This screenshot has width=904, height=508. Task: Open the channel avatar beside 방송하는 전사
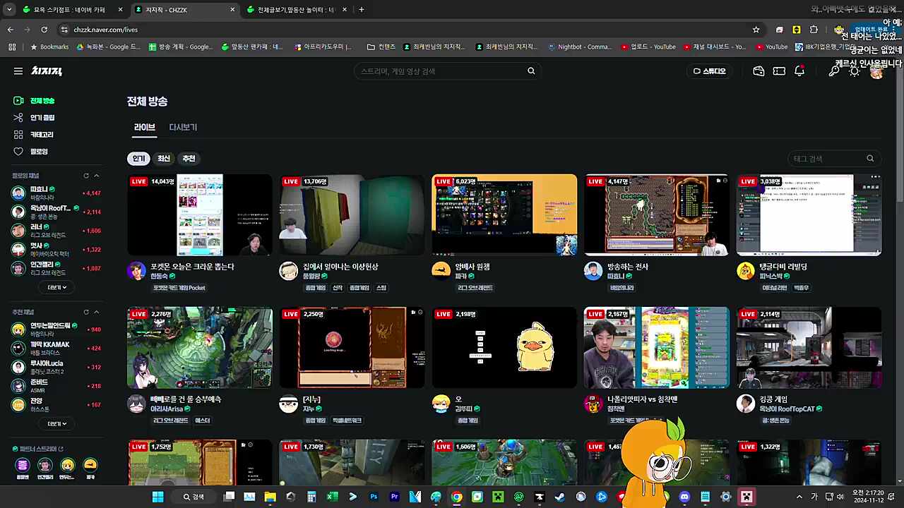[593, 271]
